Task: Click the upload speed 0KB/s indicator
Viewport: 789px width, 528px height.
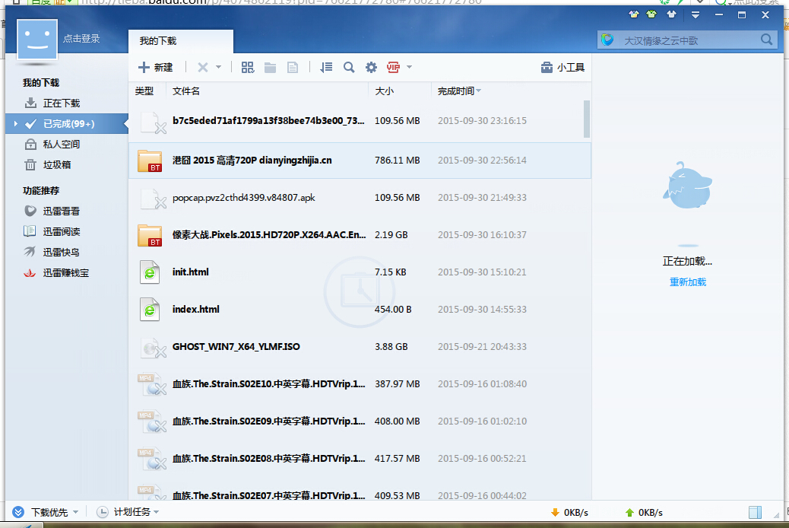Action: pyautogui.click(x=644, y=512)
